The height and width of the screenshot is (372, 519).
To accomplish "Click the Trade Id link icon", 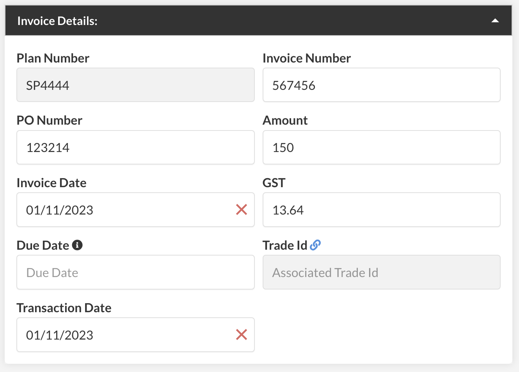I will tap(315, 245).
